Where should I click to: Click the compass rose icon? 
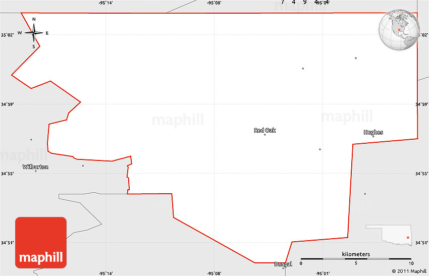[34, 33]
